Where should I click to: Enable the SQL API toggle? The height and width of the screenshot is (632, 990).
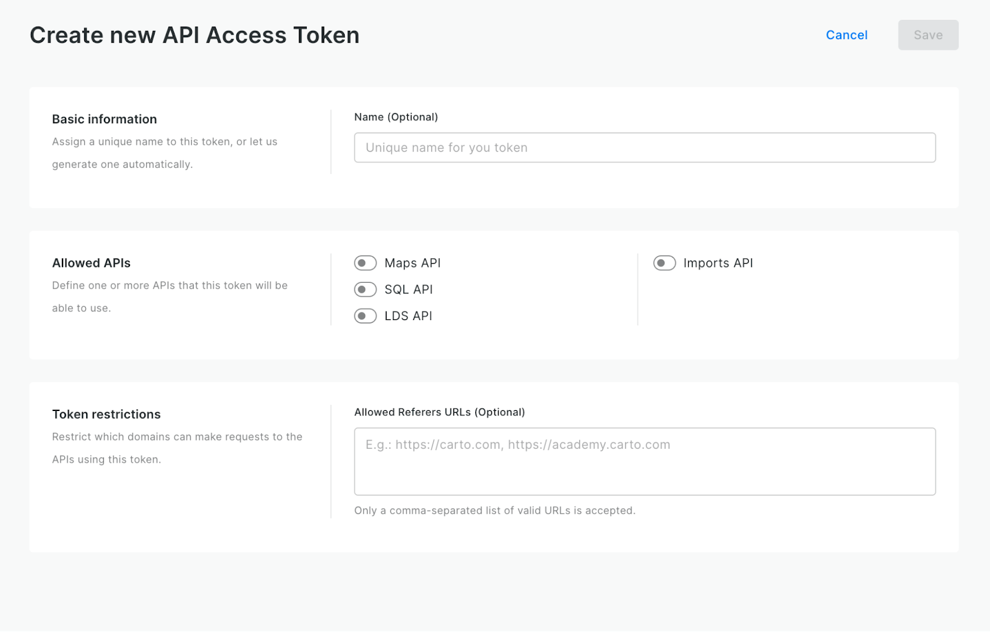point(365,289)
